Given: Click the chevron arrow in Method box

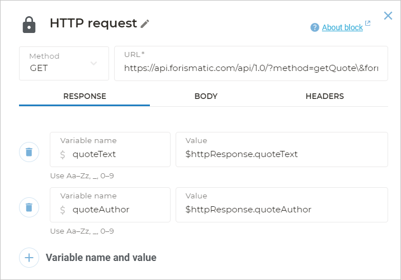Looking at the screenshot, I should click(x=94, y=63).
